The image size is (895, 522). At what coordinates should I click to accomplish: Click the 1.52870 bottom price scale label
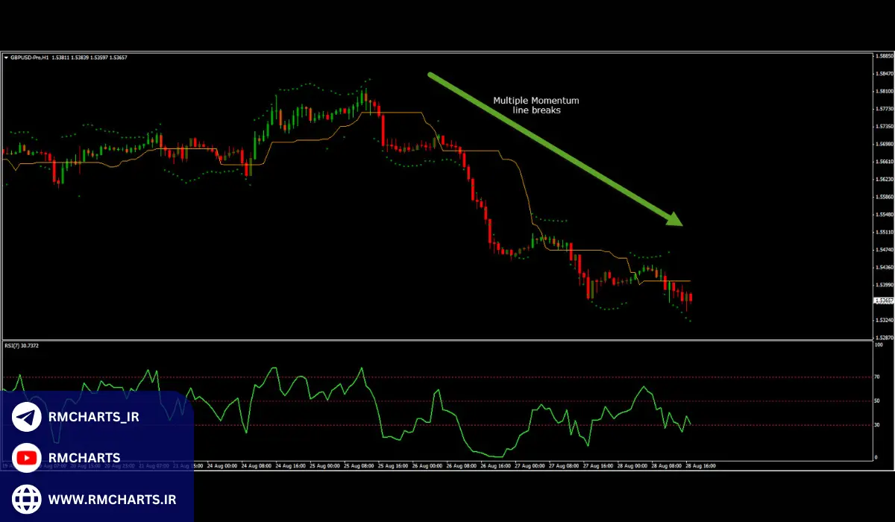884,337
